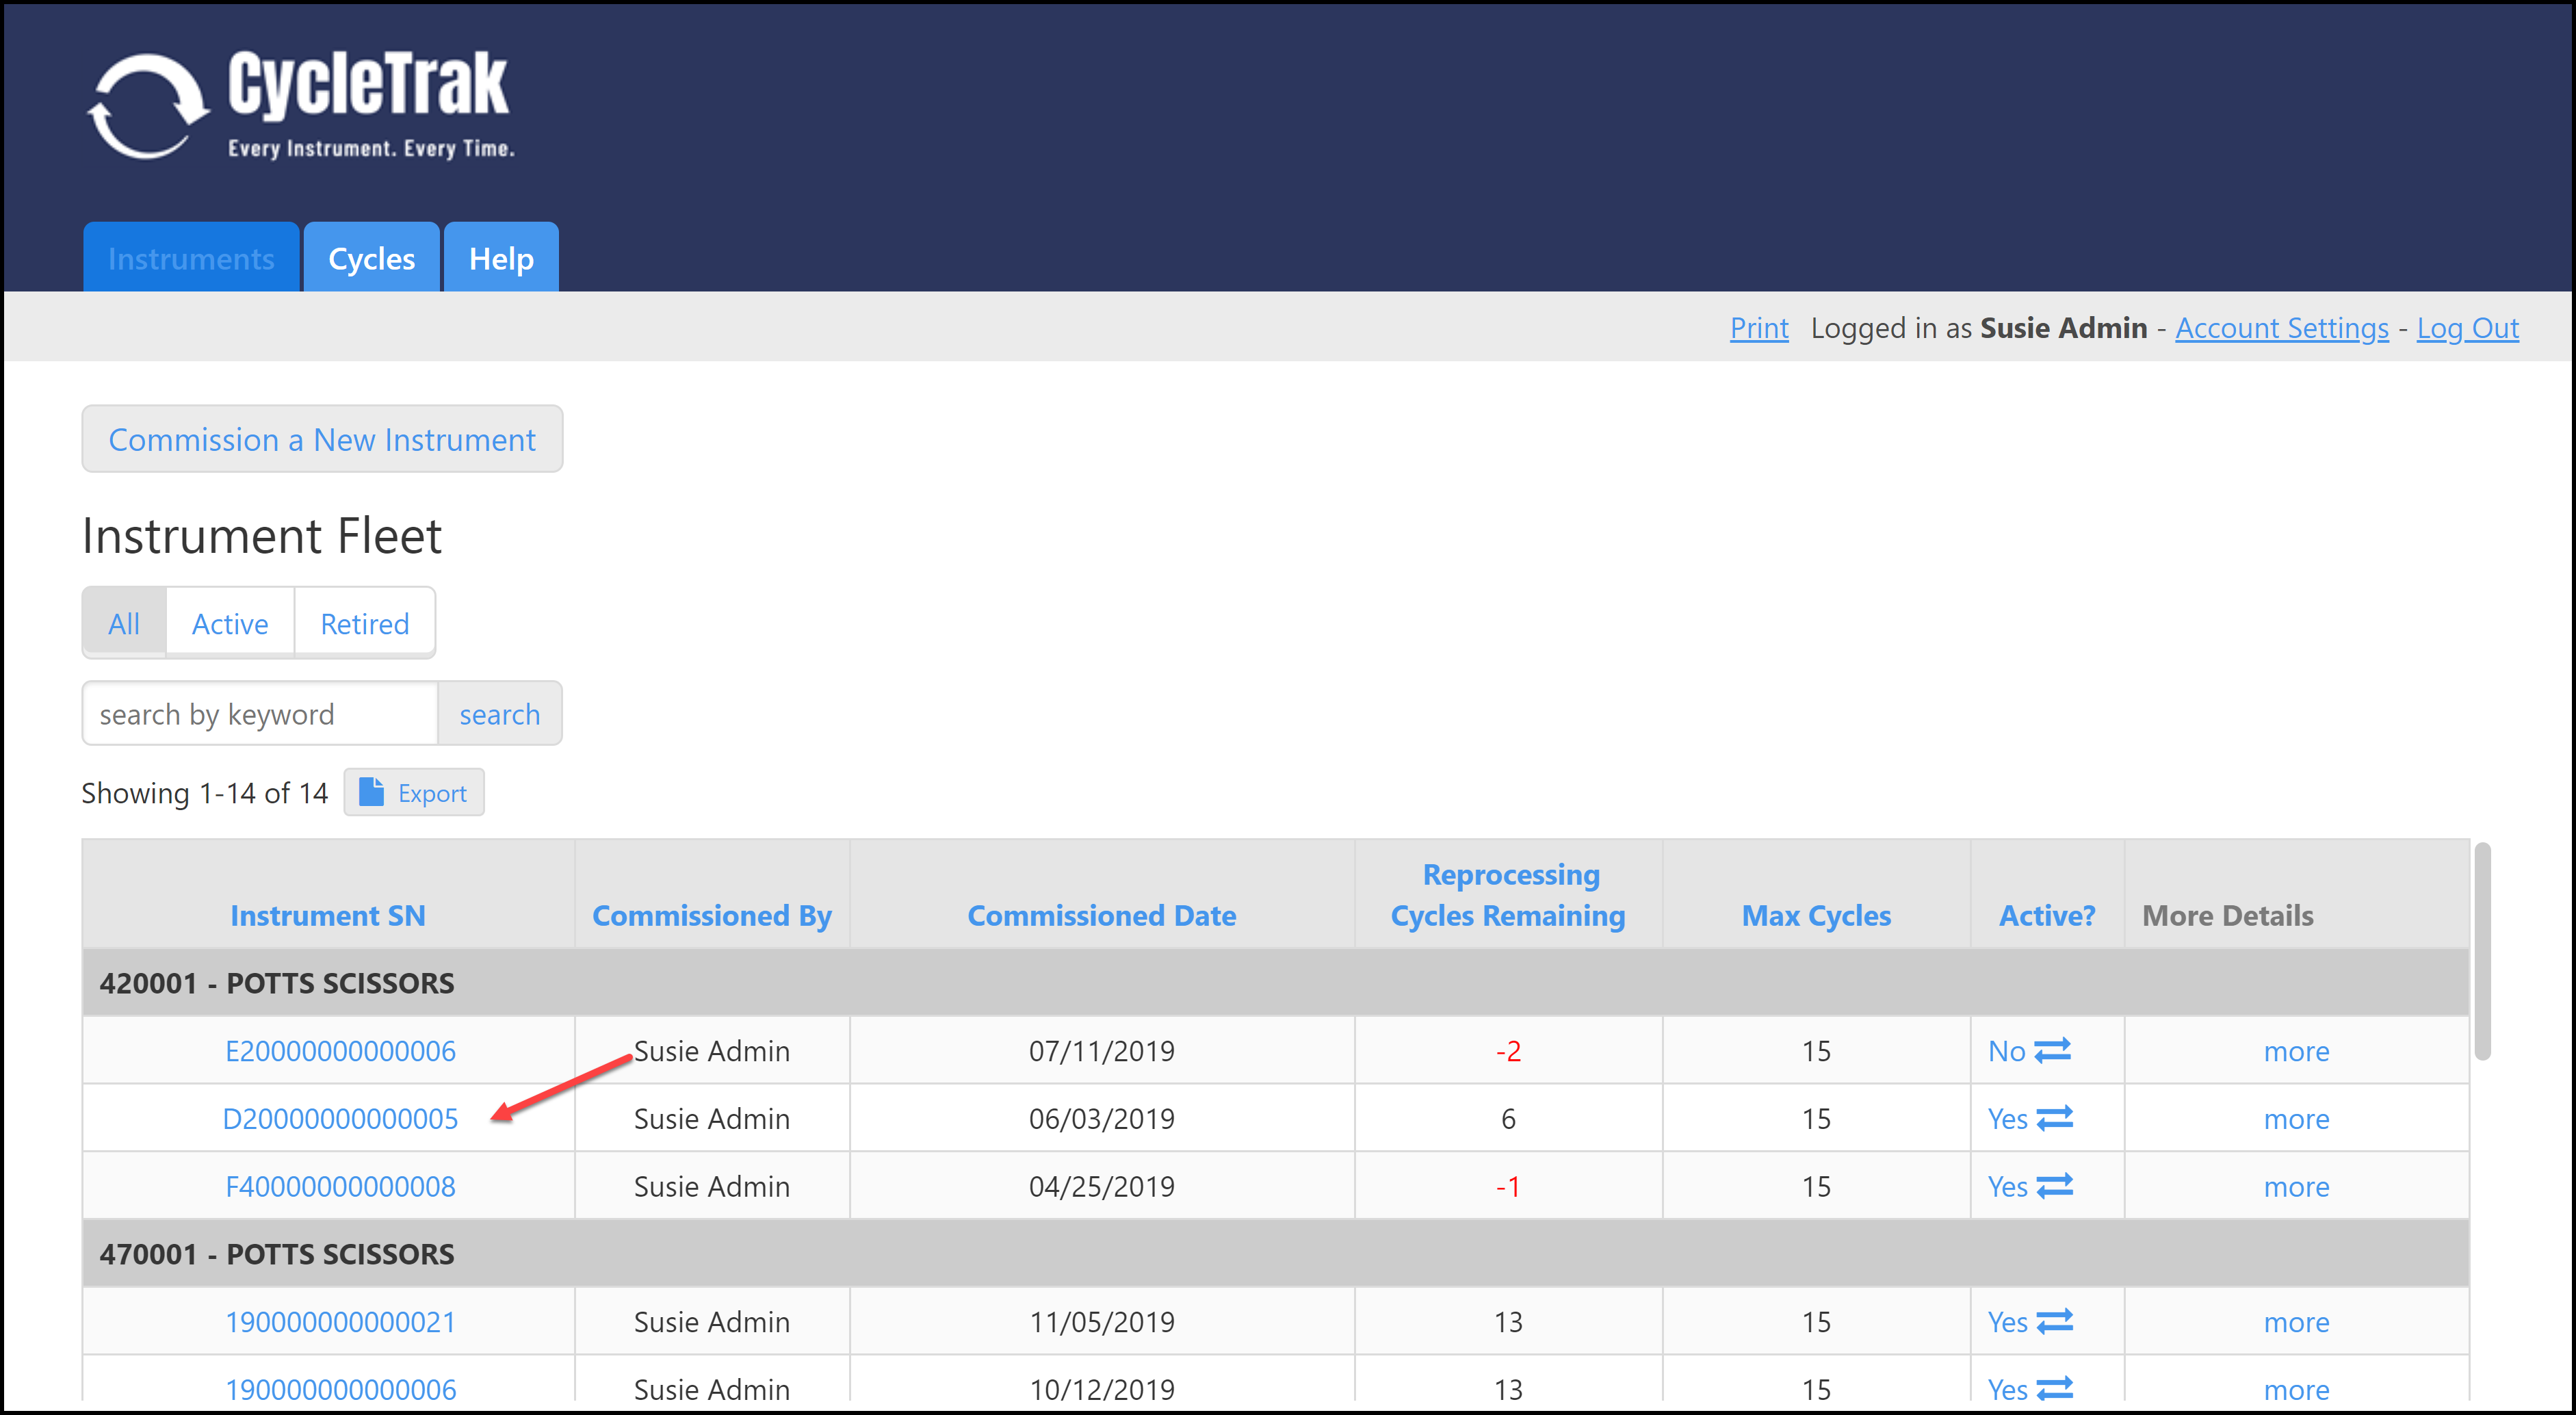Click Commission a New Instrument button
This screenshot has width=2576, height=1415.
click(x=322, y=439)
